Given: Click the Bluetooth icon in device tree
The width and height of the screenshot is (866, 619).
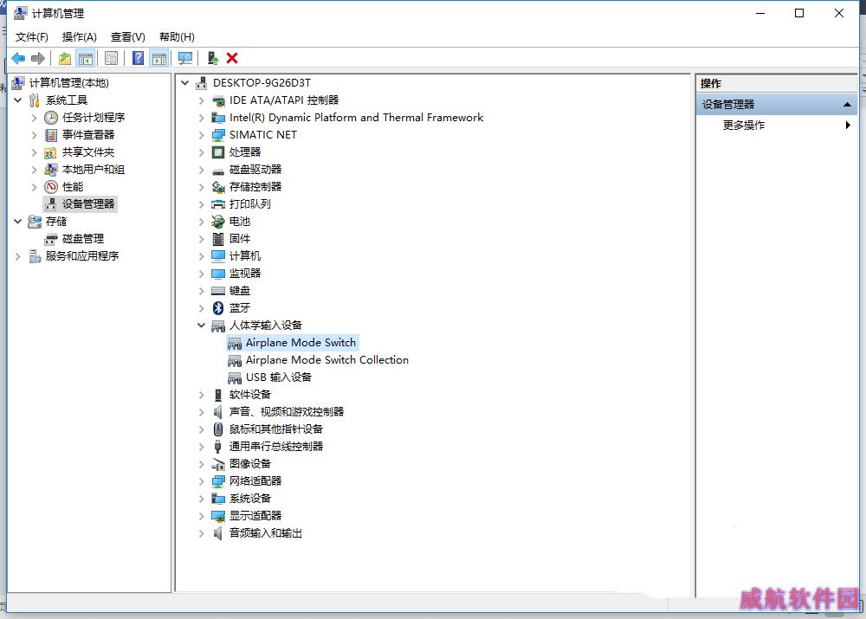Looking at the screenshot, I should click(218, 308).
